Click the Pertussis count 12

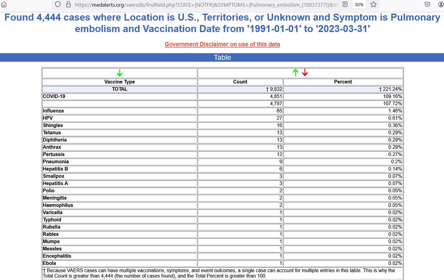[x=279, y=154]
